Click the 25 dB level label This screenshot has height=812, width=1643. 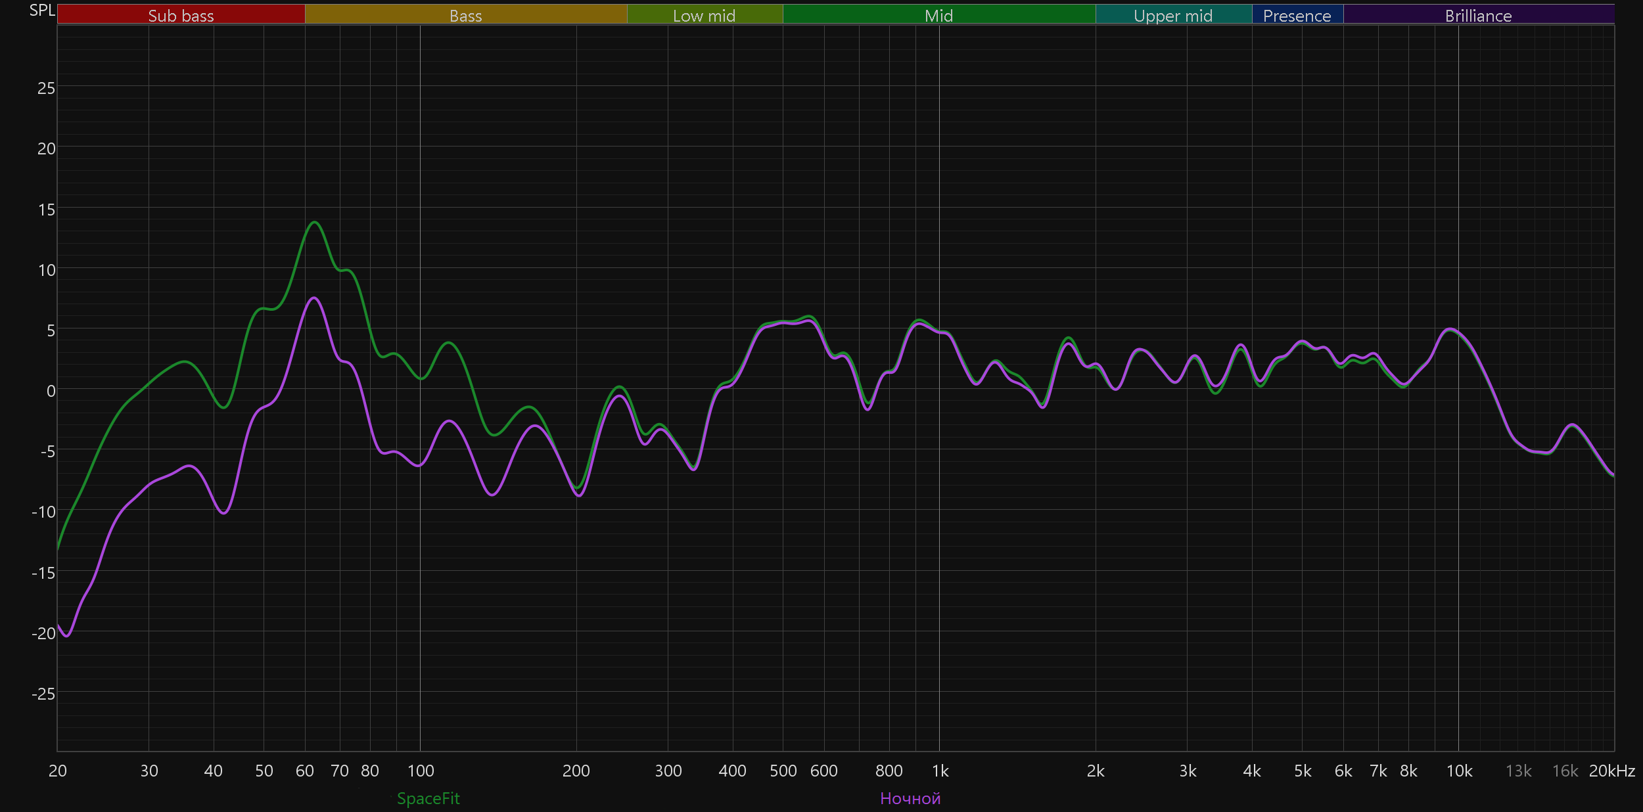[46, 88]
